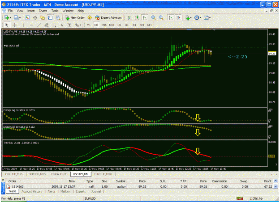280x202 pixels.
Task: Open the File menu
Action: (10, 11)
